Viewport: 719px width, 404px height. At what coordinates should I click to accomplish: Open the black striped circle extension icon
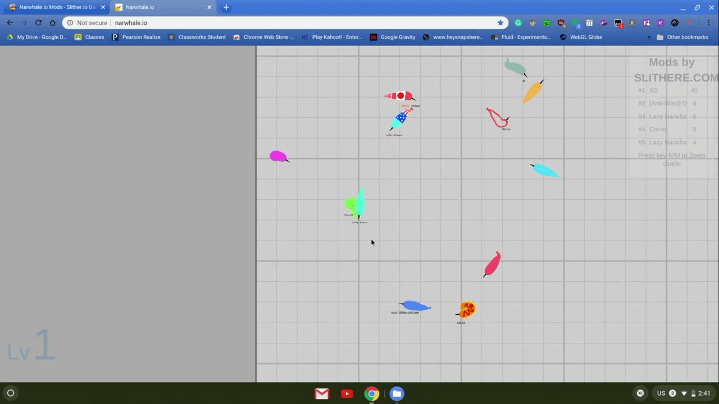click(675, 23)
